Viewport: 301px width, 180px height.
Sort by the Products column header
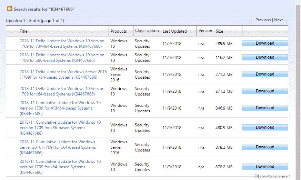[119, 31]
